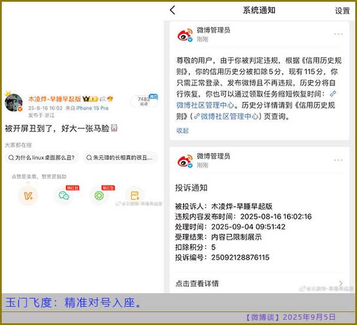Tap the orange save-image icon

[135, 195]
